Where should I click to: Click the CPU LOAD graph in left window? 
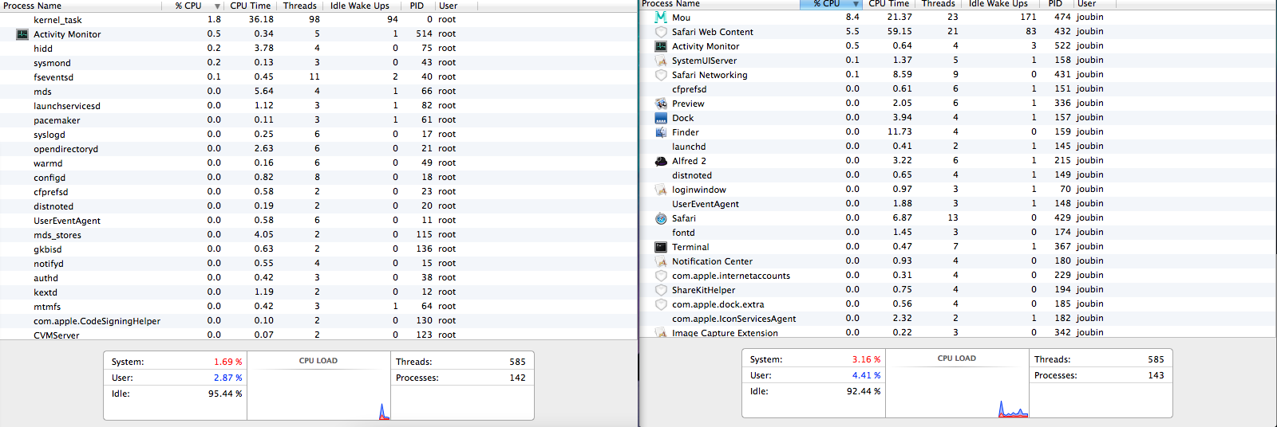318,386
